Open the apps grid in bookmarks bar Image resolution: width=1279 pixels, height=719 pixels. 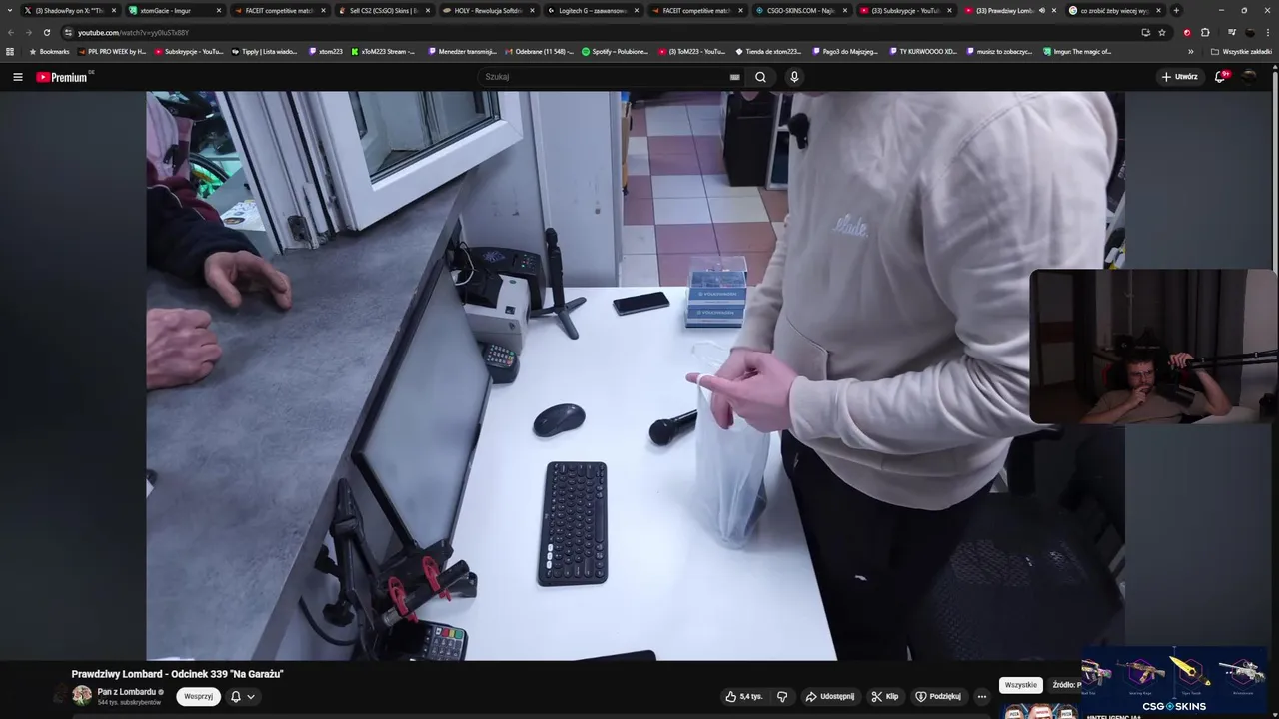(x=10, y=51)
